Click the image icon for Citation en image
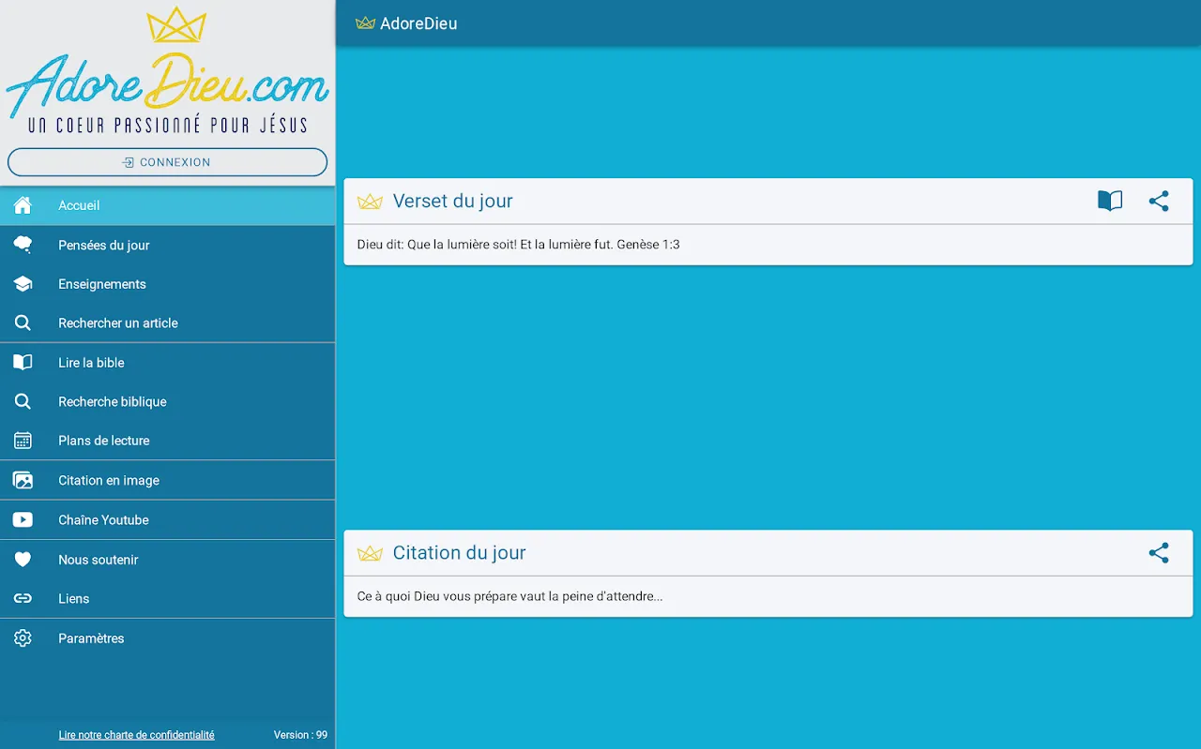The height and width of the screenshot is (749, 1201). (23, 480)
